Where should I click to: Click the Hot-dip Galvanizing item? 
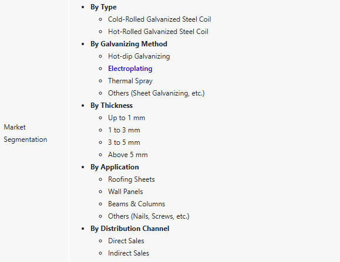[x=139, y=56]
